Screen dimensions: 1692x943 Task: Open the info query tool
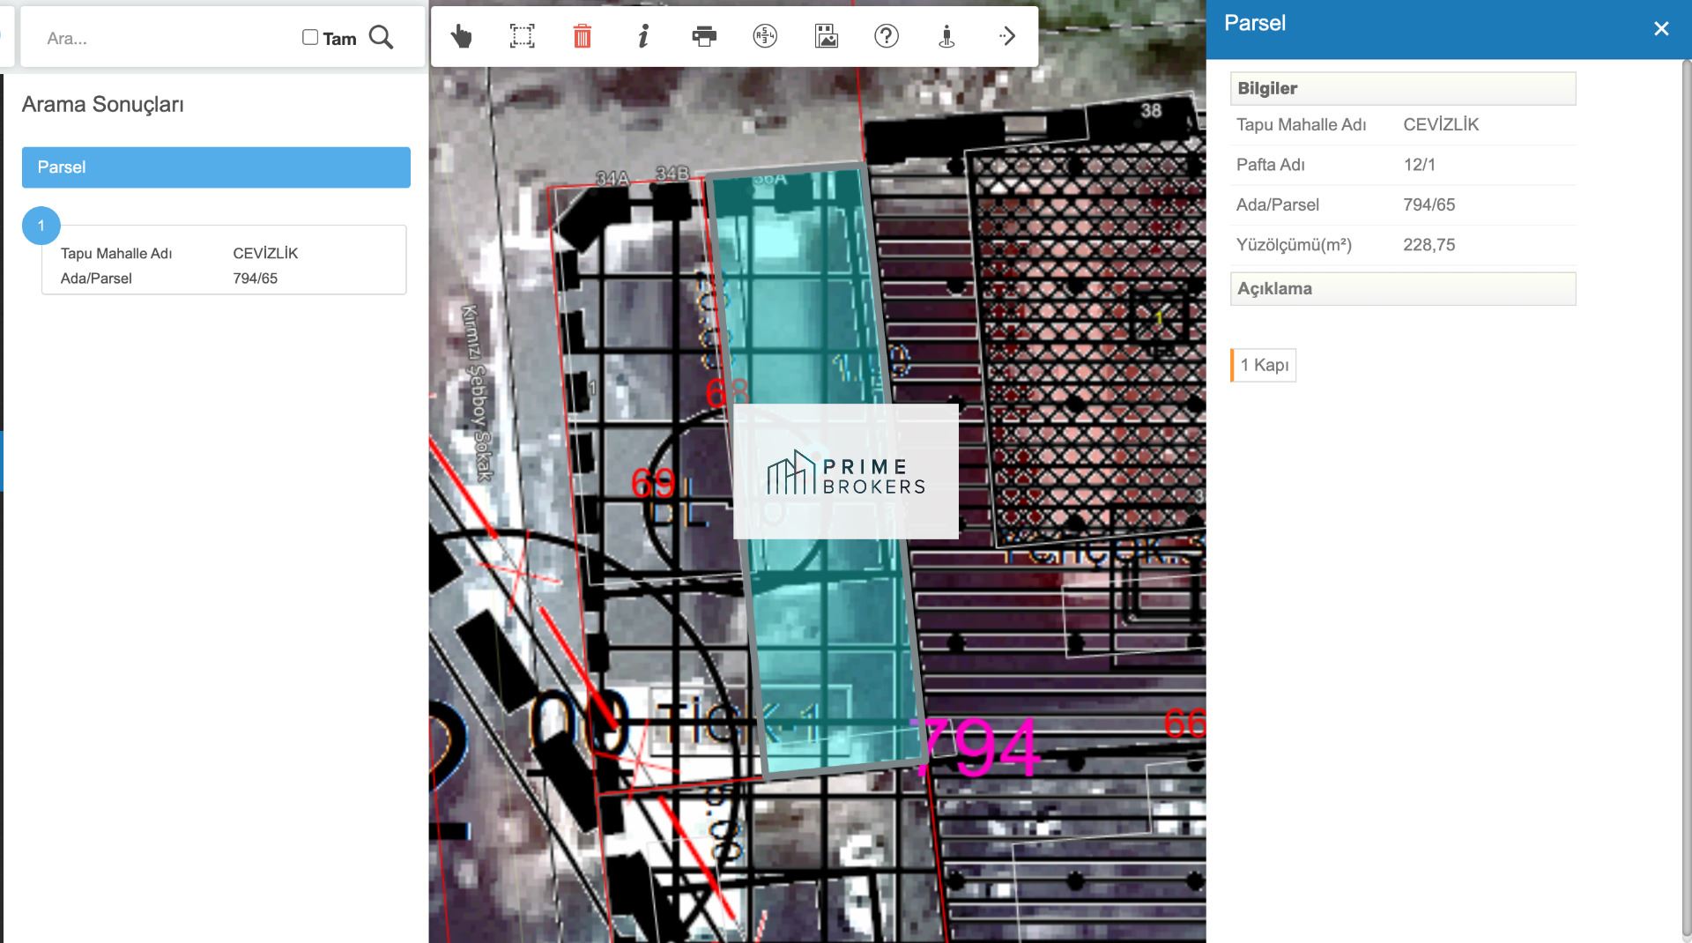643,36
